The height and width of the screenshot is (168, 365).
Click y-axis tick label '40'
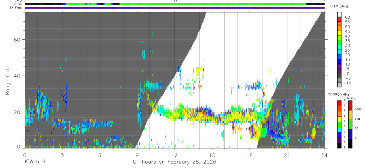(x=17, y=76)
